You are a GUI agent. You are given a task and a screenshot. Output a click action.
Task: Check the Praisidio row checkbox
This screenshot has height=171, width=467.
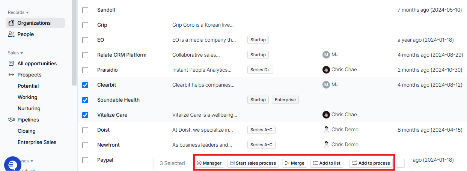[85, 70]
